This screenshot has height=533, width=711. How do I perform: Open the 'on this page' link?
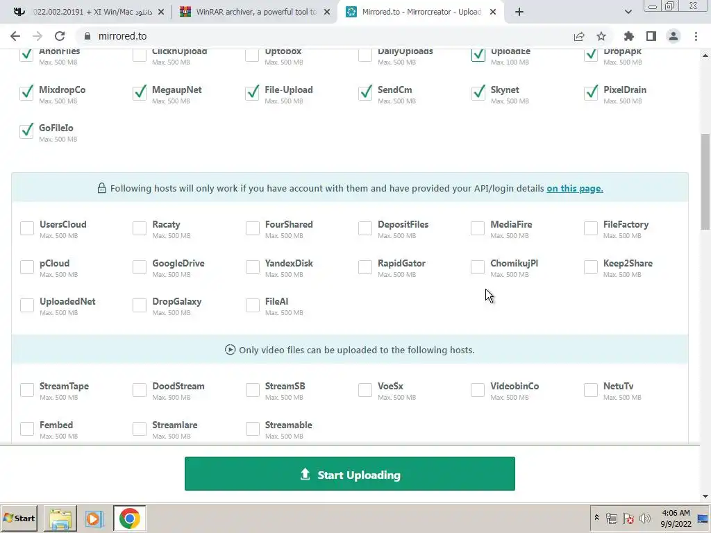click(x=574, y=188)
